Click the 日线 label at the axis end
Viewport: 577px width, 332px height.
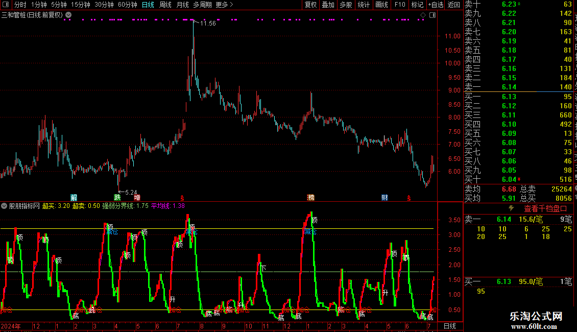(450, 326)
